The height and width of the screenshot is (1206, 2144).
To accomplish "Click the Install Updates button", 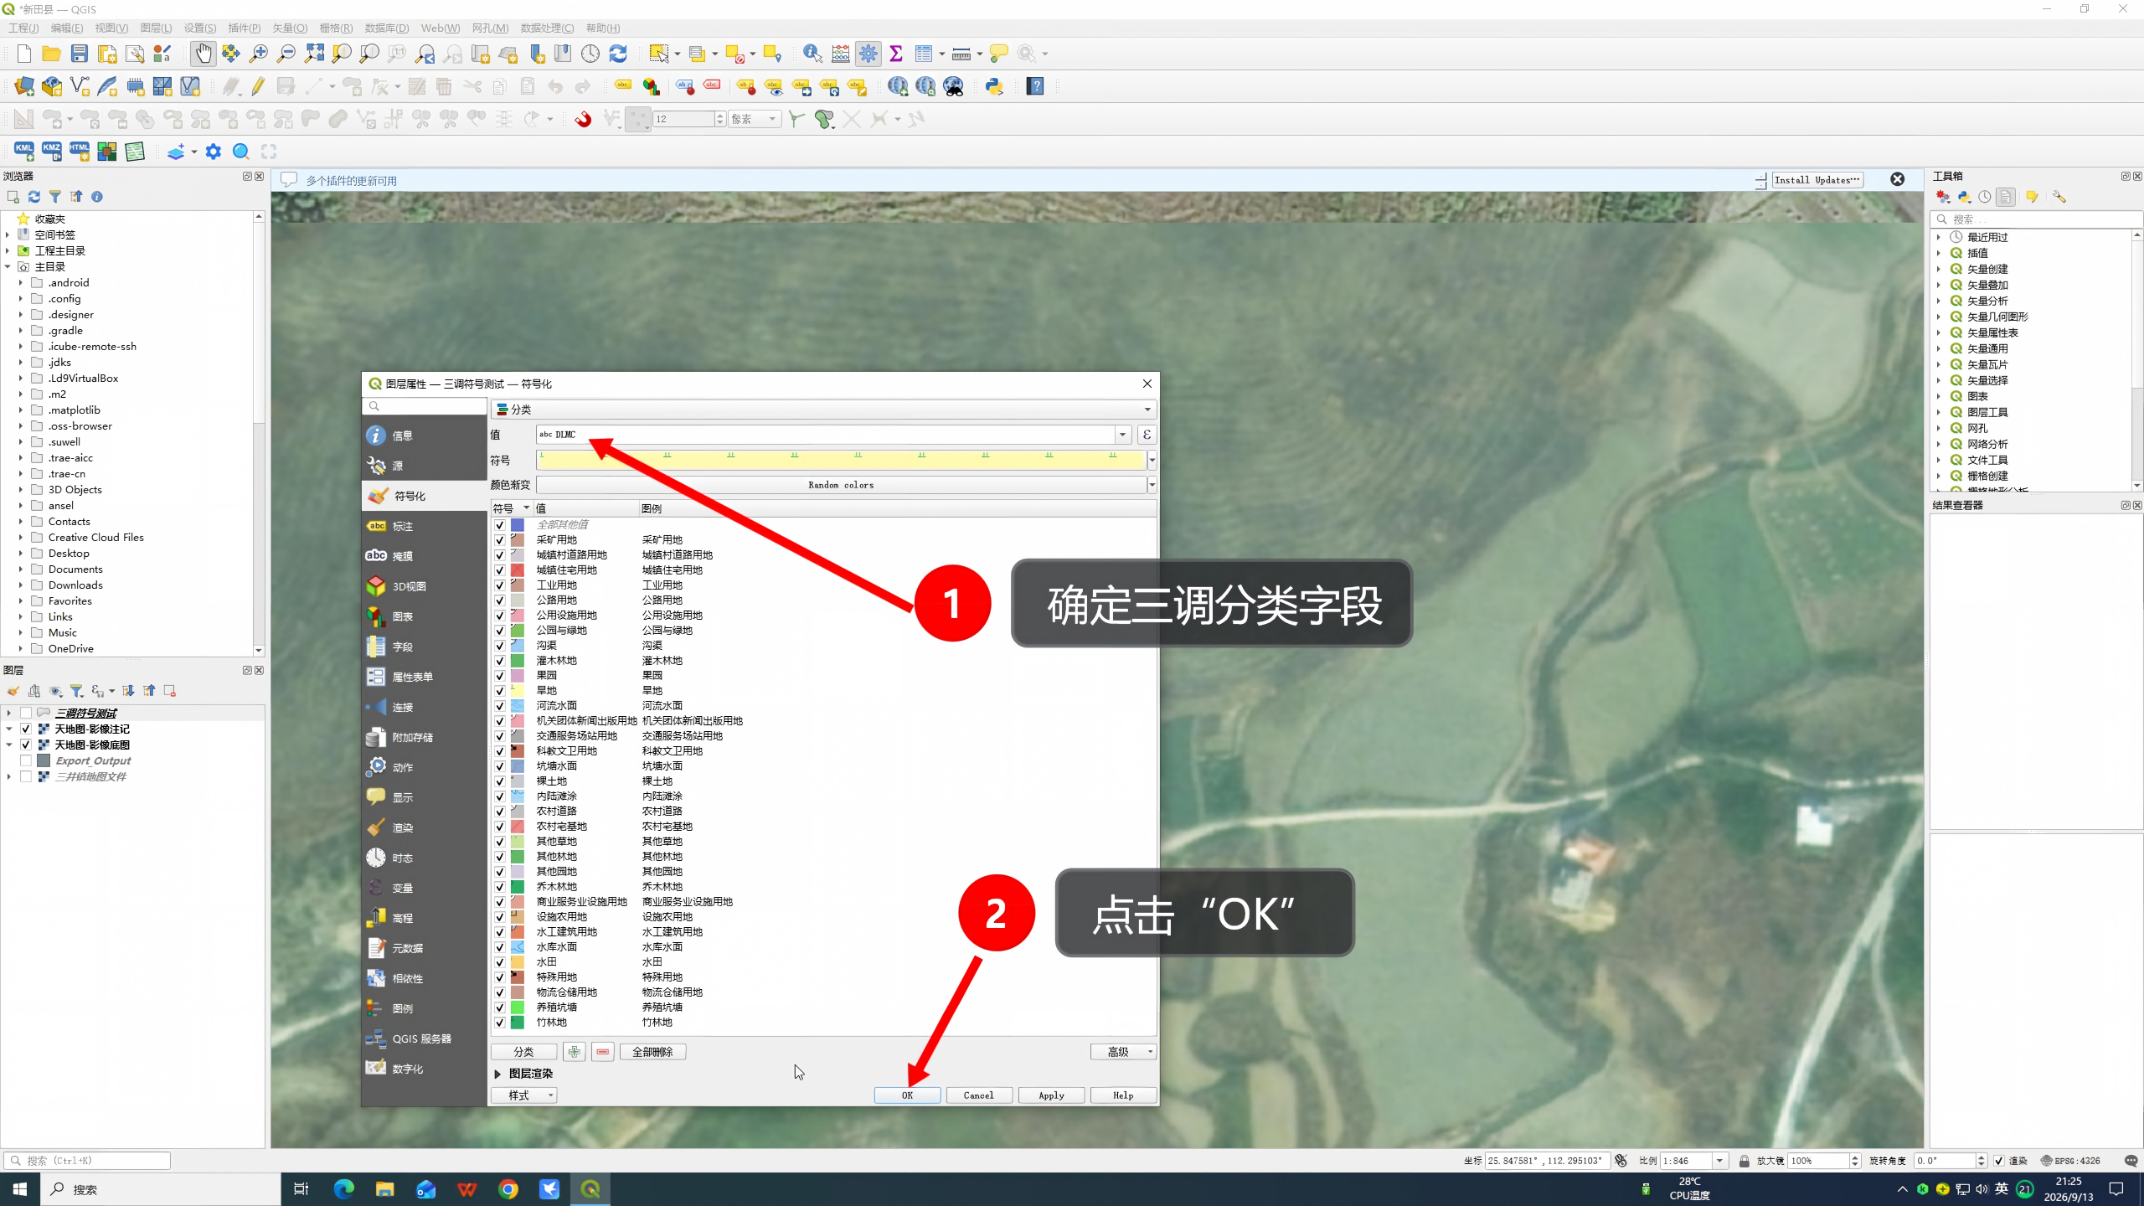I will coord(1817,180).
